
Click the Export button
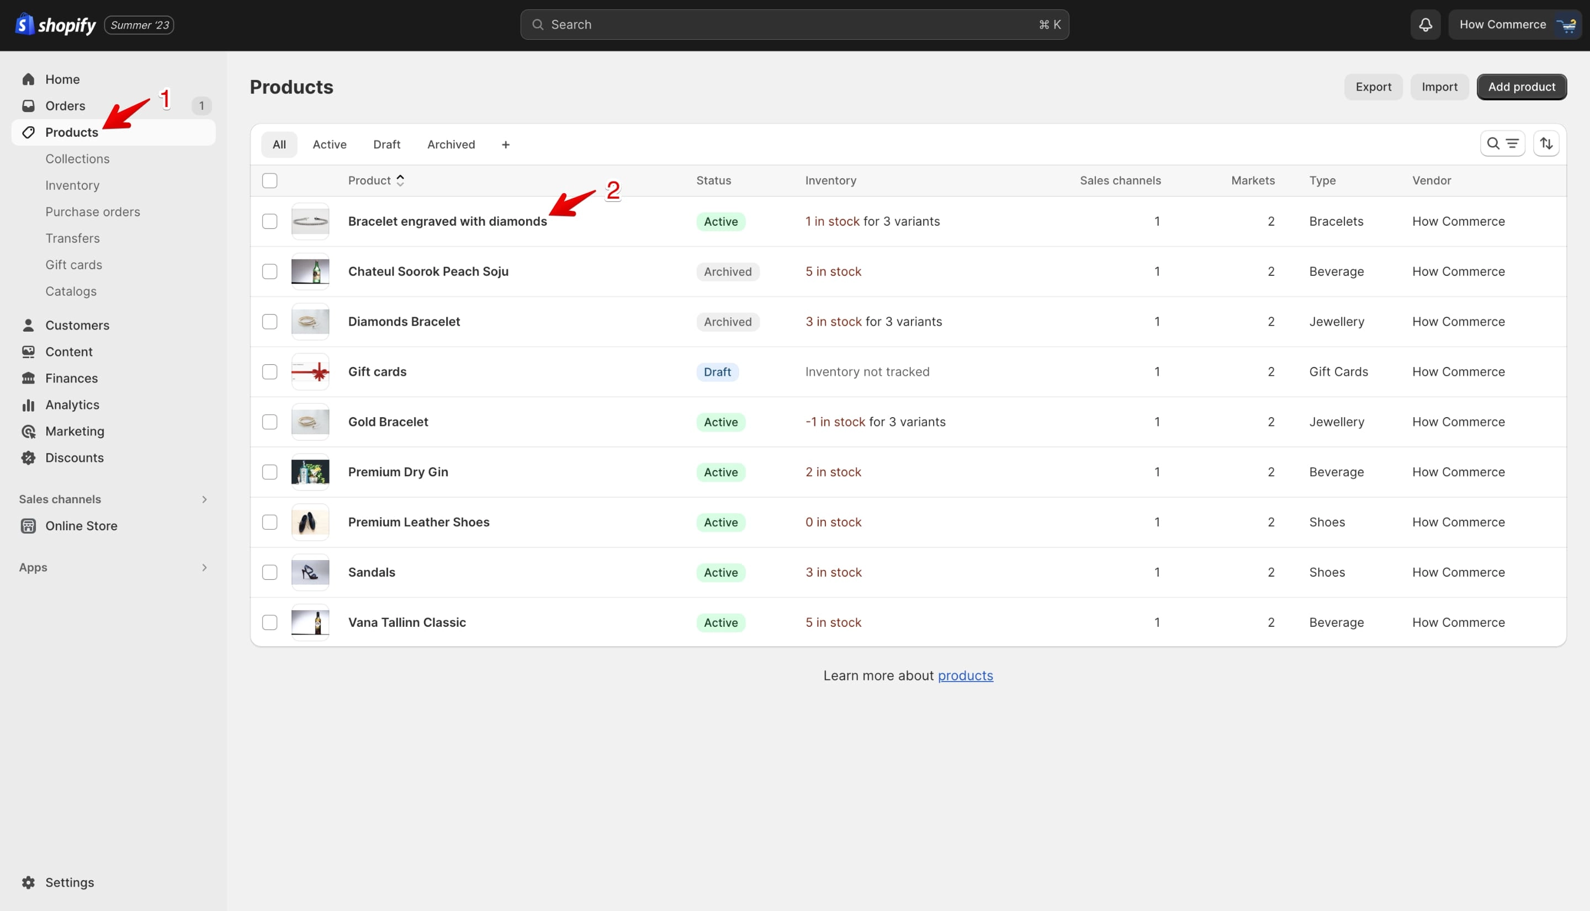[x=1374, y=87]
